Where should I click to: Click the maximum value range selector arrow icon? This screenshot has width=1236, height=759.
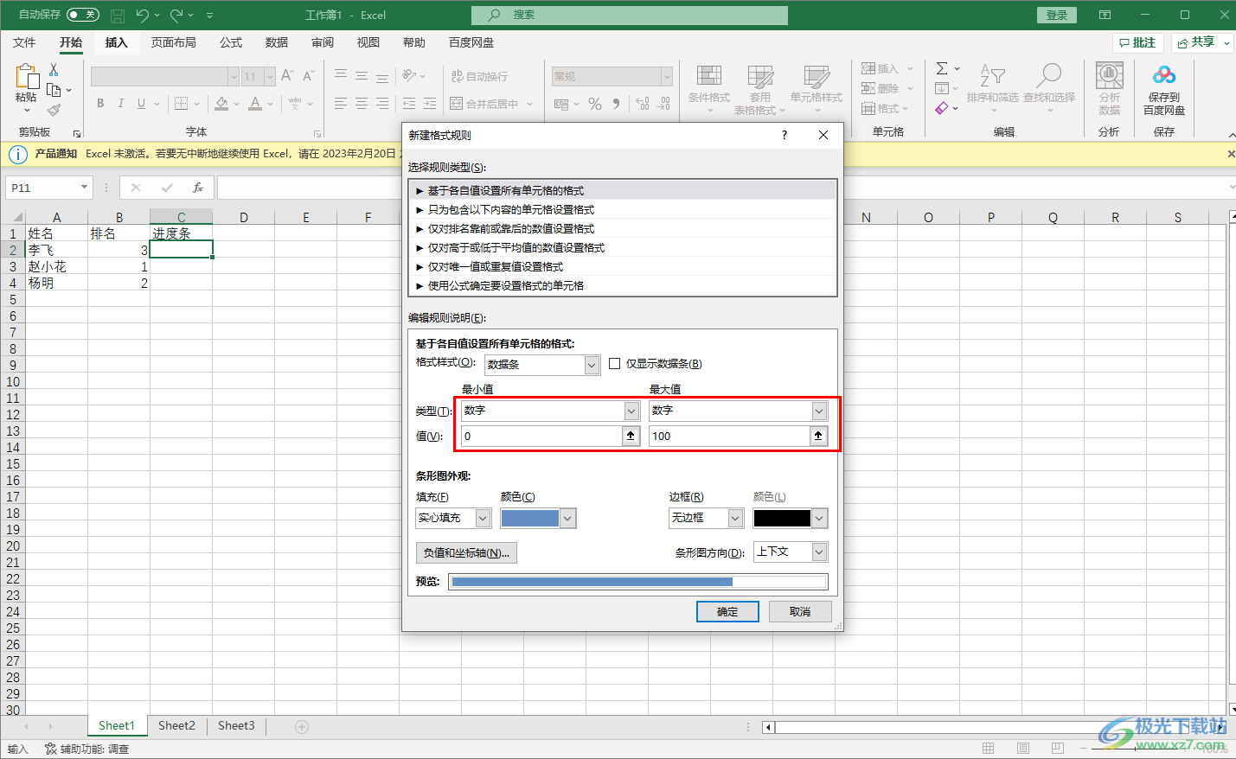point(818,436)
